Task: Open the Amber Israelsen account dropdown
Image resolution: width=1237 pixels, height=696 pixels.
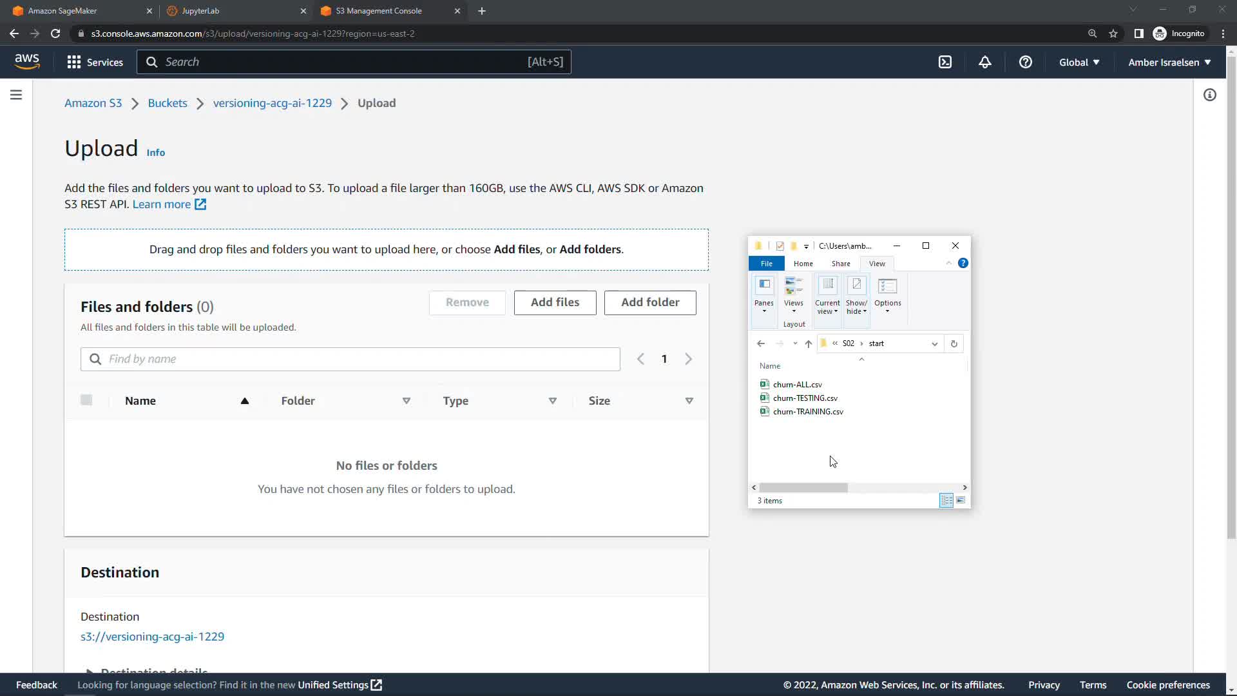Action: [1169, 62]
